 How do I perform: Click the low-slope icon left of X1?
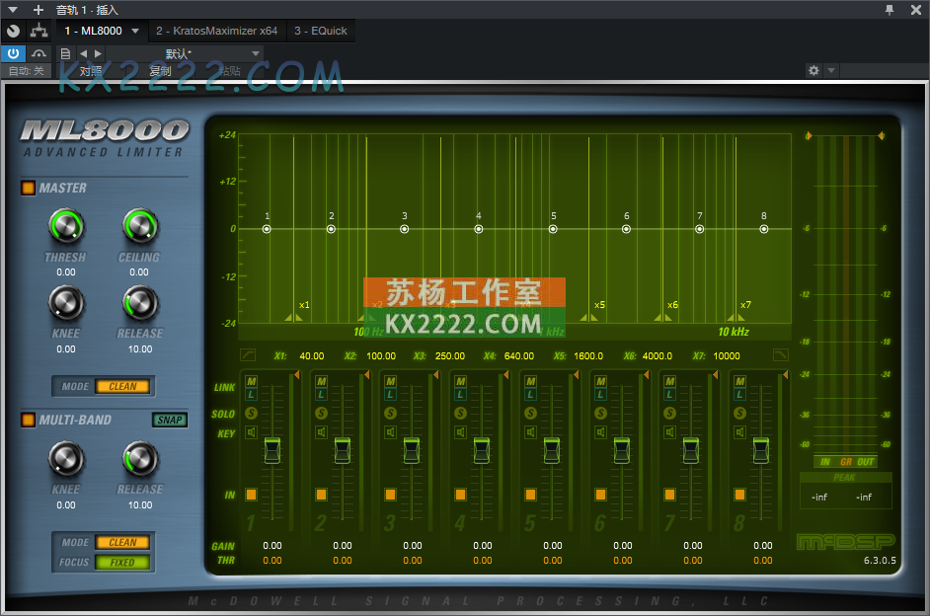(x=248, y=354)
